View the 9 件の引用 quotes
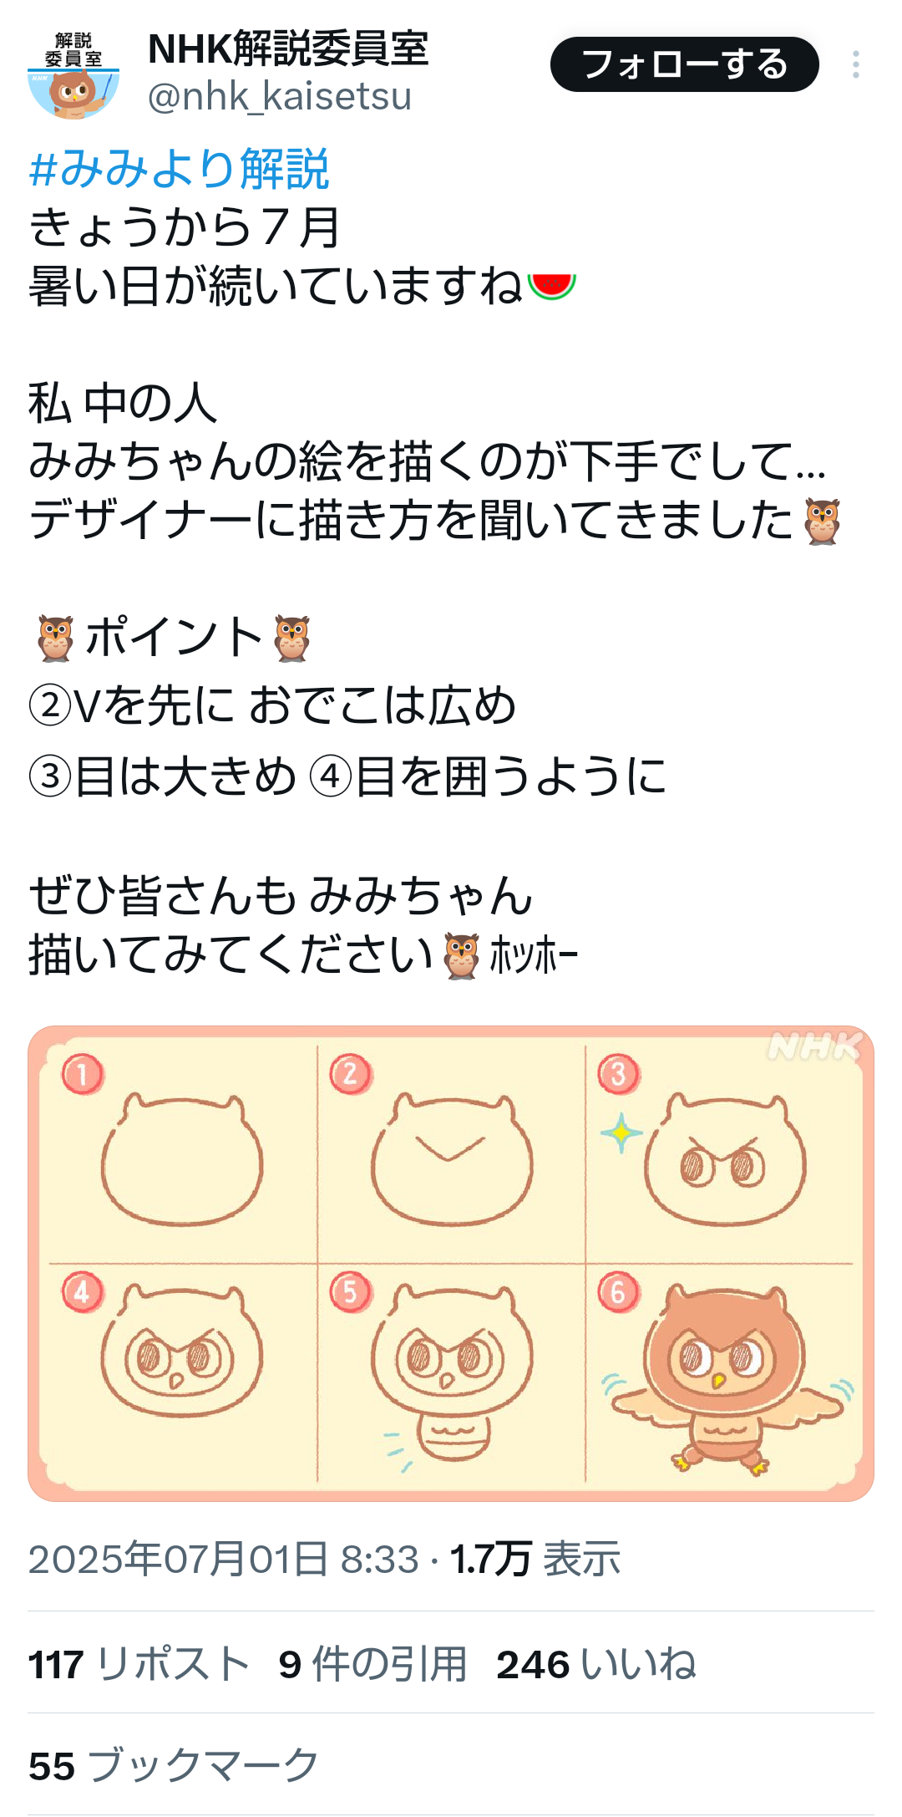 pyautogui.click(x=372, y=1664)
